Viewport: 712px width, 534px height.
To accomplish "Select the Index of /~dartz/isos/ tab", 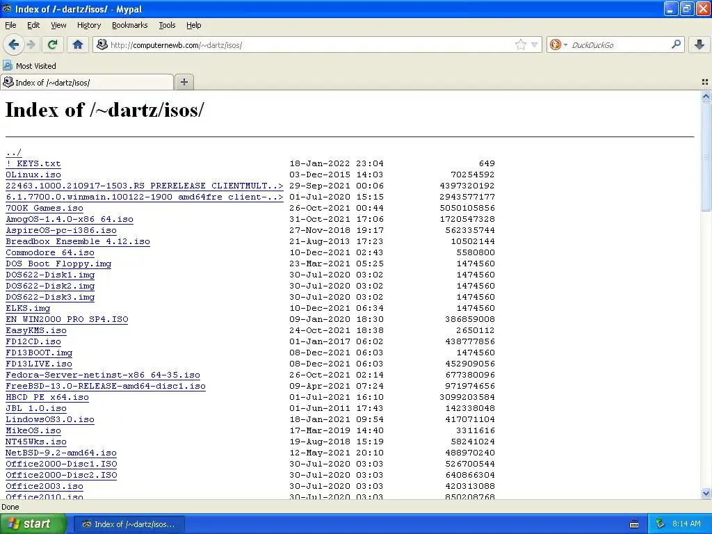I will (x=87, y=82).
